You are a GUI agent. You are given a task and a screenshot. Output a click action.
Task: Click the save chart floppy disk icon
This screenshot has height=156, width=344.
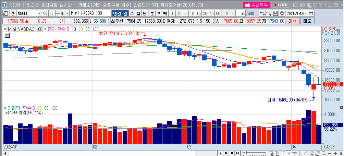pyautogui.click(x=275, y=13)
